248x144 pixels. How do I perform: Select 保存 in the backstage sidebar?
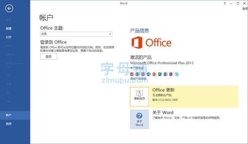9,46
